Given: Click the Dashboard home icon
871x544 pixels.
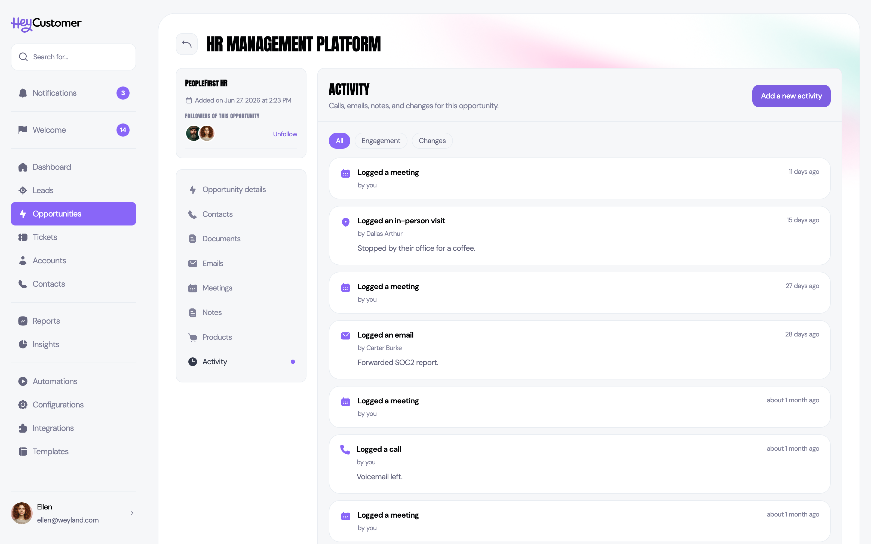Looking at the screenshot, I should tap(23, 167).
